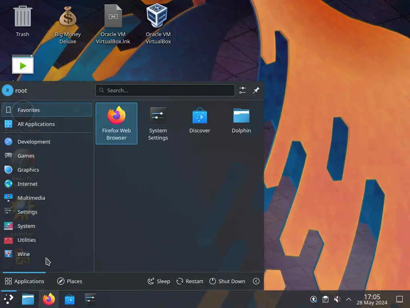Open the Multimedia category
Viewport: 410px width, 308px height.
click(x=47, y=198)
